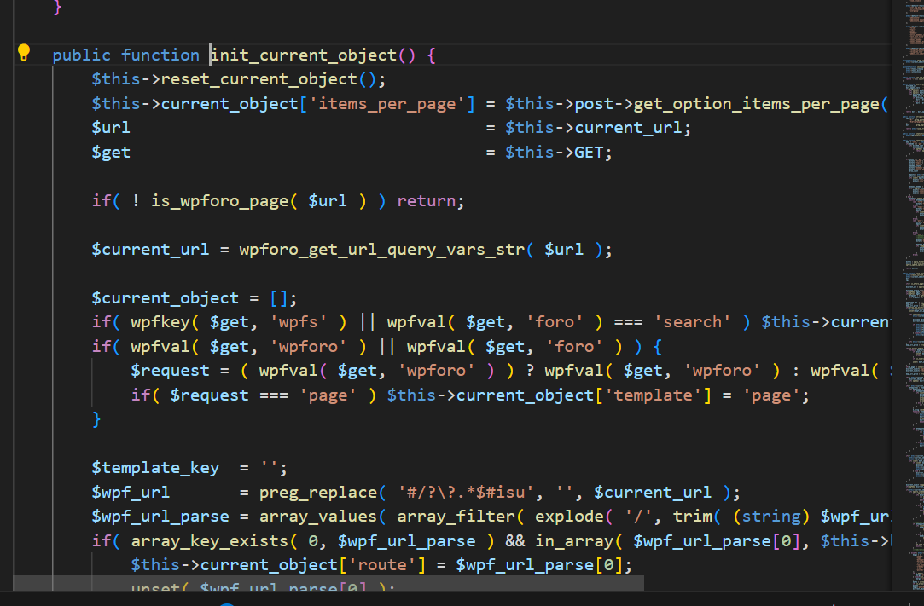Click the 'template' array key
The height and width of the screenshot is (606, 924).
[653, 395]
